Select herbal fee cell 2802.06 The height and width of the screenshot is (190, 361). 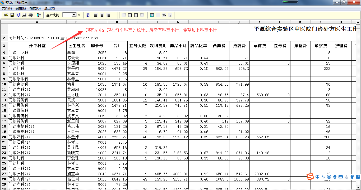[x=260, y=174]
